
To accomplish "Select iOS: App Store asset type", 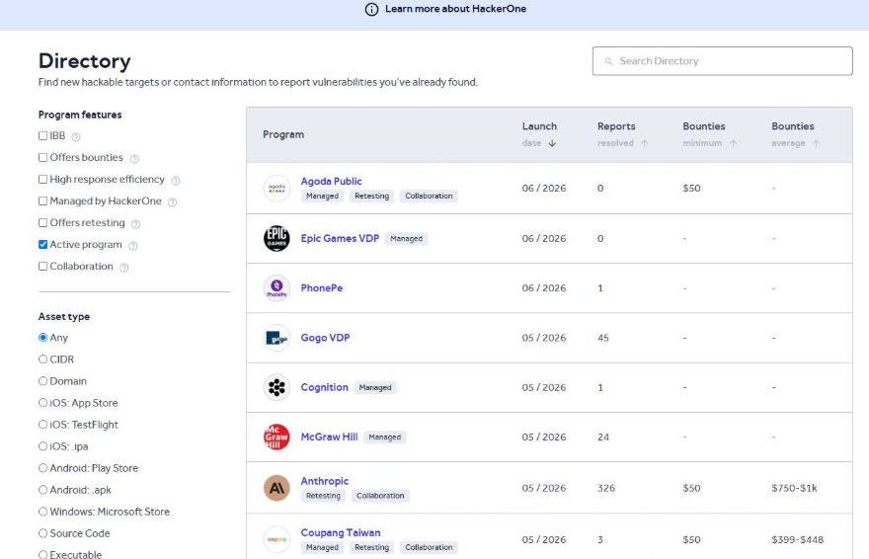I will pos(42,403).
